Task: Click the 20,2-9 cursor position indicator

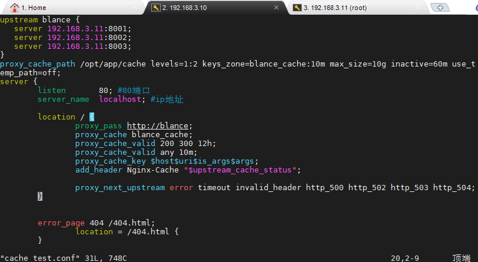Action: (405, 258)
